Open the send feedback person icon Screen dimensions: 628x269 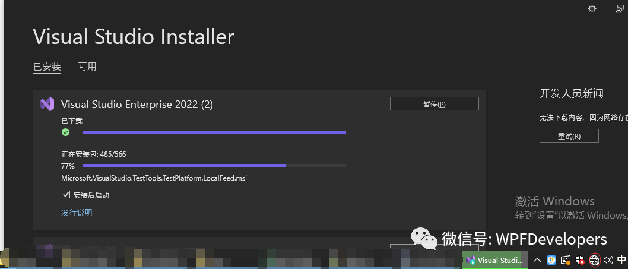[619, 9]
